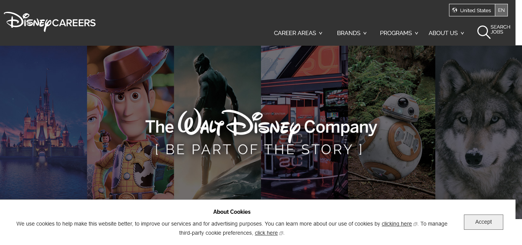Viewport: 522px width, 245px height.
Task: Select the United States country selector
Action: 472,10
